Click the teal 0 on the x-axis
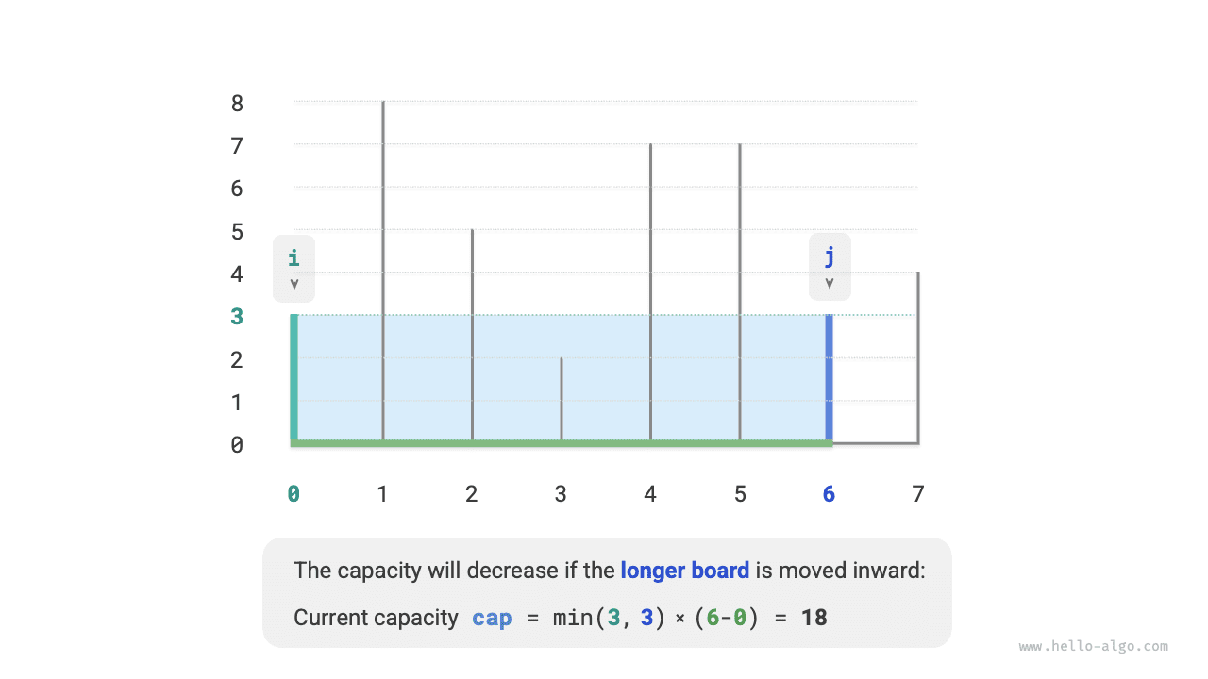 (294, 493)
